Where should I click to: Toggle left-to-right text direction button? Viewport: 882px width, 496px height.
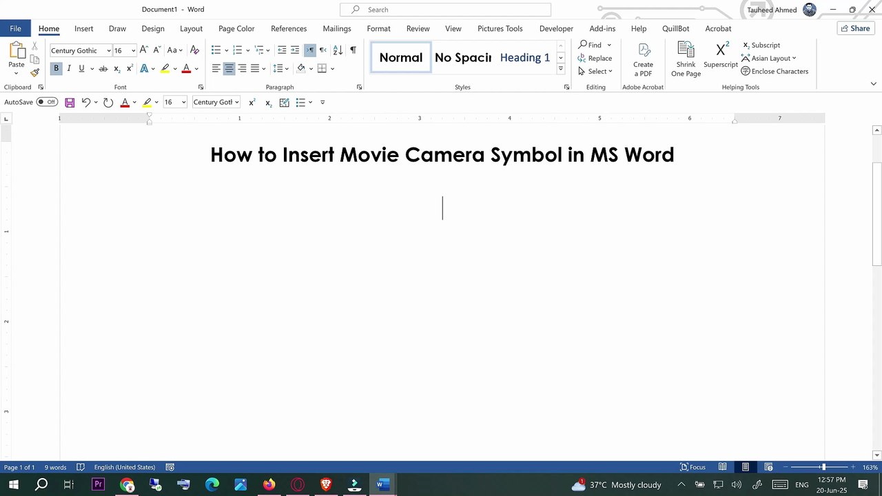(310, 50)
